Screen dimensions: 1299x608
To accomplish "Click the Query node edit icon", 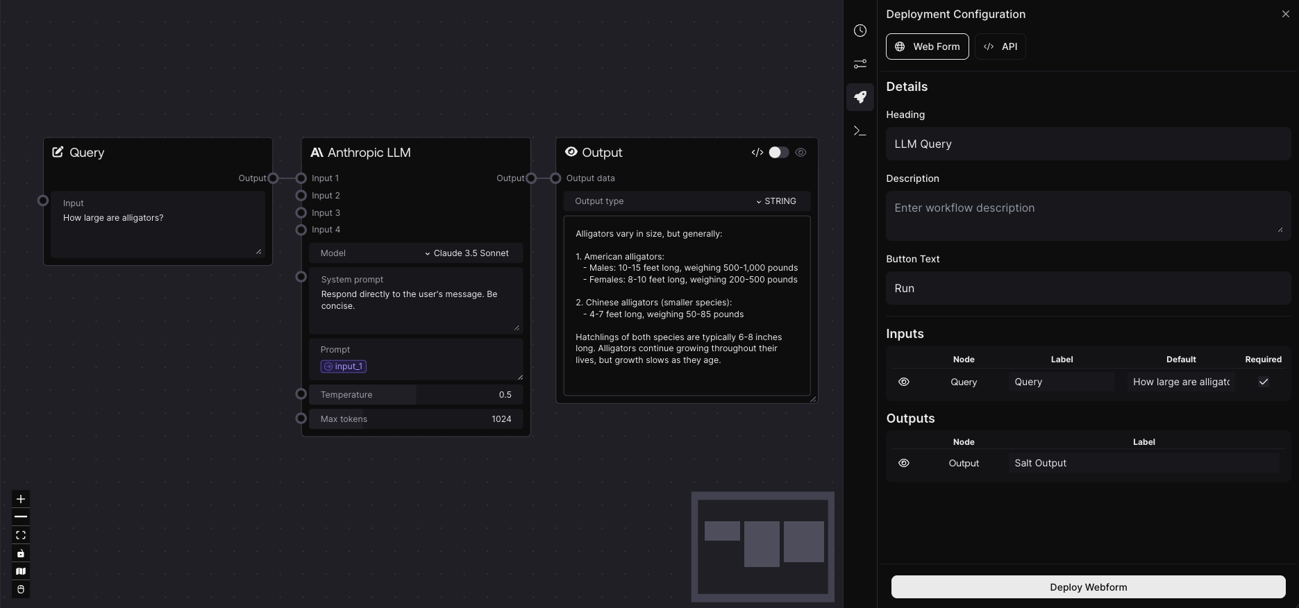I will tap(58, 152).
